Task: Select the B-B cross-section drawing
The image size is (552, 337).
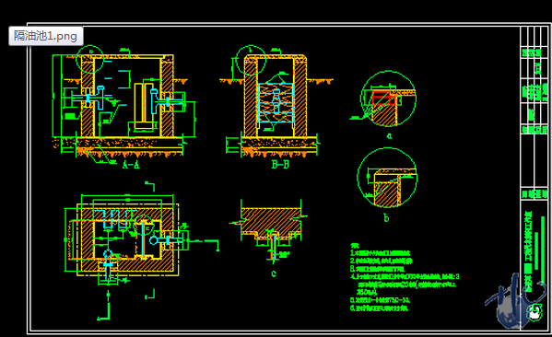Action: point(276,104)
